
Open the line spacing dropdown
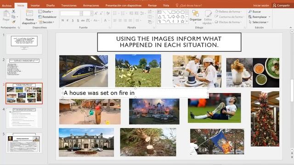[143, 13]
